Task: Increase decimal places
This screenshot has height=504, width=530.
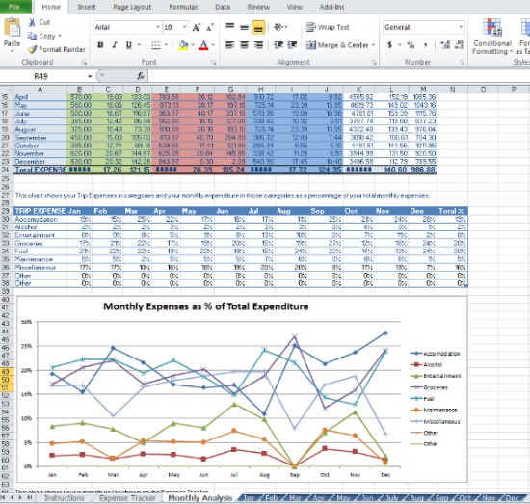Action: 445,45
